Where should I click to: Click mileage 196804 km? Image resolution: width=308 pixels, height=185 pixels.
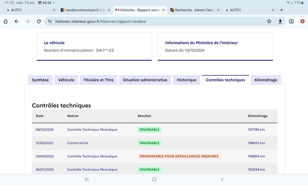point(256,156)
